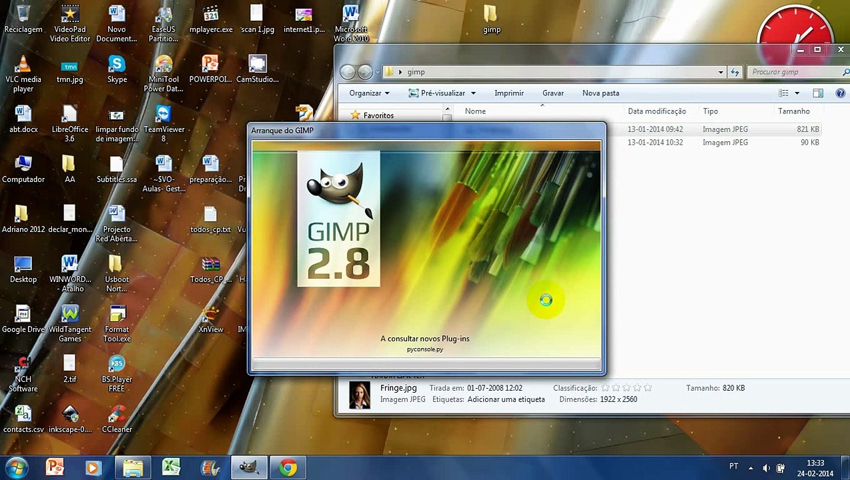Open the view options dropdown arrow
The height and width of the screenshot is (480, 850).
tap(797, 93)
